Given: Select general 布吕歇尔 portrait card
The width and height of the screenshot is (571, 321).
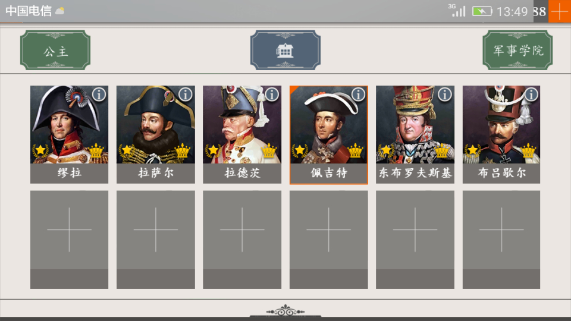Looking at the screenshot, I should click(x=501, y=135).
